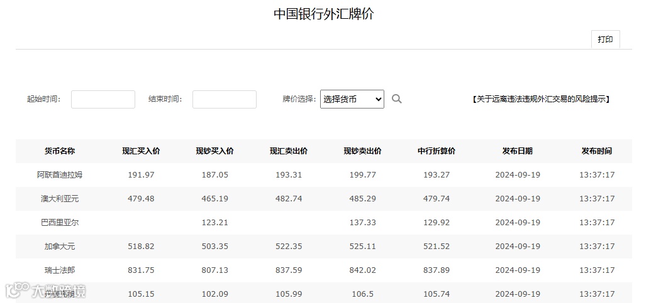The width and height of the screenshot is (656, 303).
Task: Click the value 191.97 in the table
Action: click(x=141, y=175)
